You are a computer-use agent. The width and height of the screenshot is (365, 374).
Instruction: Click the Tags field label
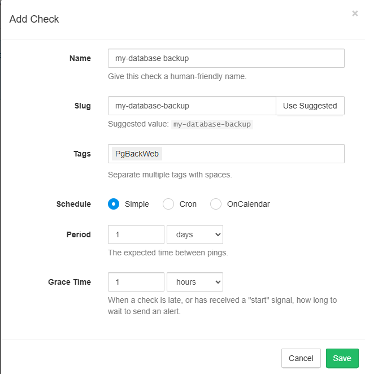(x=81, y=154)
